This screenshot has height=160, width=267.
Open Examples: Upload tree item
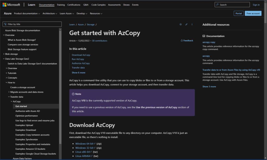pyautogui.click(x=24, y=125)
